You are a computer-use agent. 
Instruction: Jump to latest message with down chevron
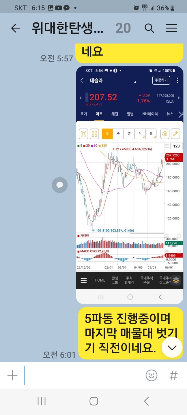pos(172,348)
